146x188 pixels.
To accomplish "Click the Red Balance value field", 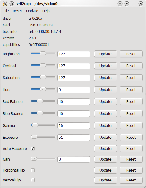I will pos(74,102).
